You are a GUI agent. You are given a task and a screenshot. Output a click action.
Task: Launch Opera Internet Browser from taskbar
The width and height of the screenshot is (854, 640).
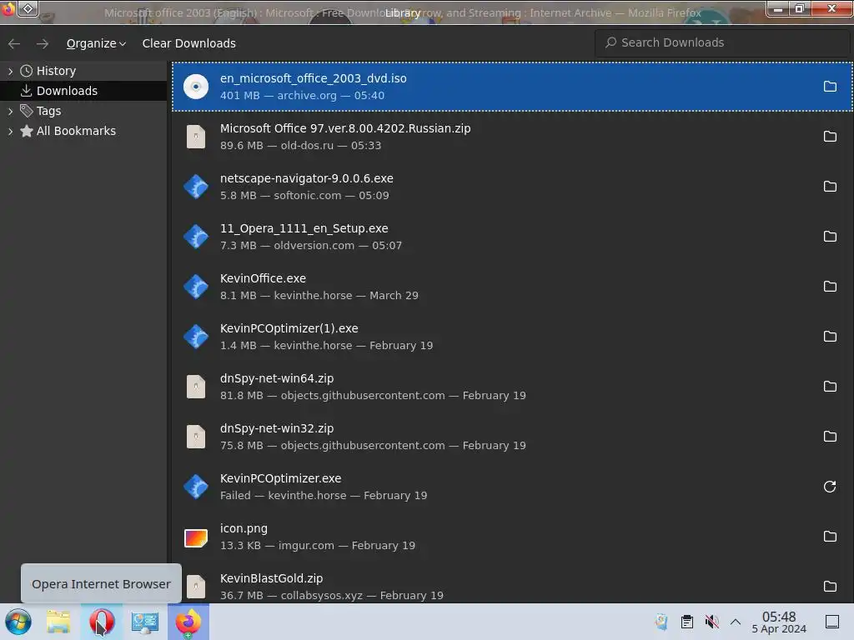pyautogui.click(x=102, y=622)
